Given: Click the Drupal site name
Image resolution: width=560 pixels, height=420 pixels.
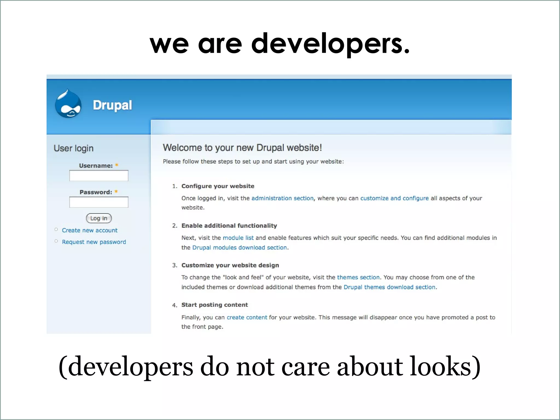Looking at the screenshot, I should 112,105.
